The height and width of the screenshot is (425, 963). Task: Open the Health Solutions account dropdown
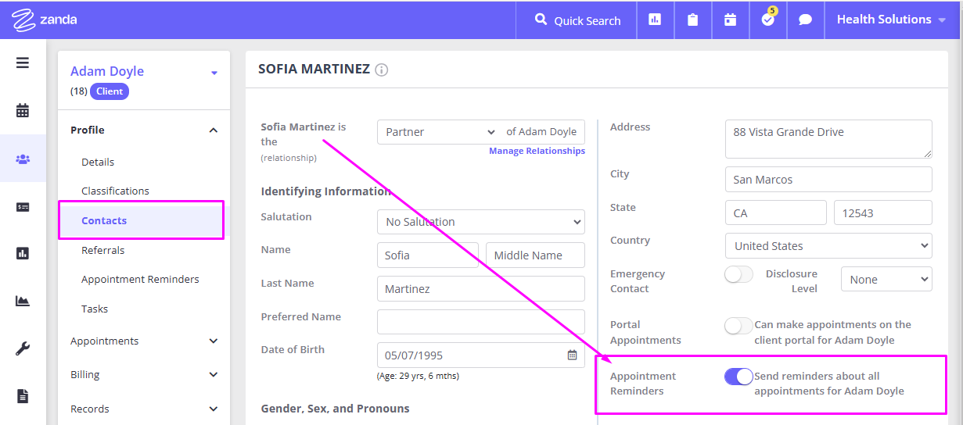(x=891, y=20)
